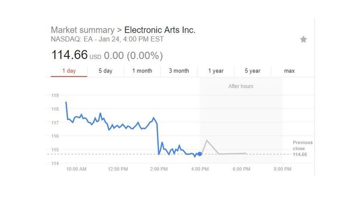The height and width of the screenshot is (201, 358).
Task: Click the blue closing price dot
Action: click(200, 154)
